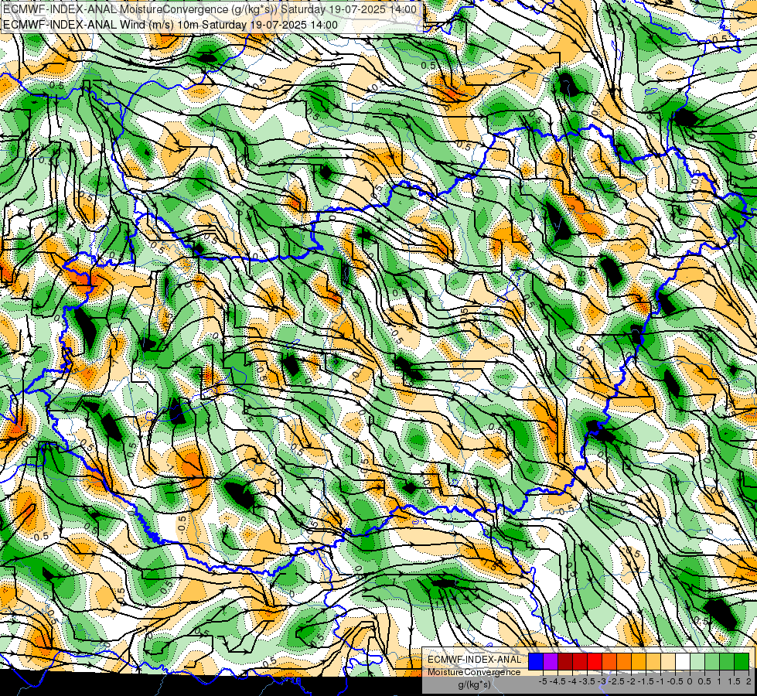
Task: Click the legend tick value -4.5
Action: pos(558,681)
